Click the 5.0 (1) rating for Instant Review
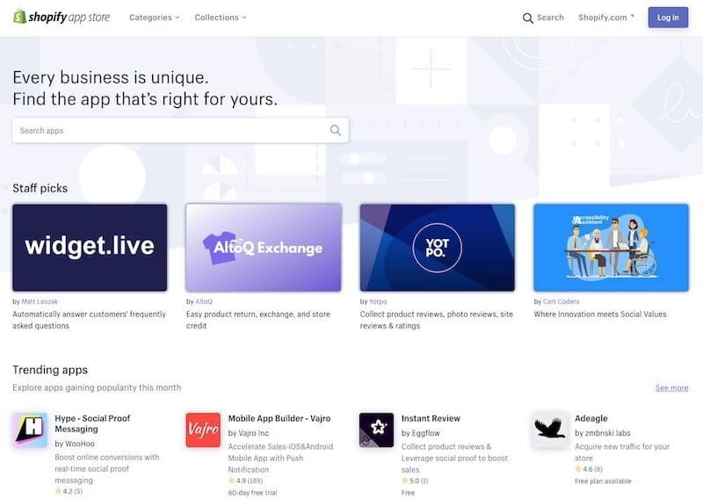 click(415, 481)
